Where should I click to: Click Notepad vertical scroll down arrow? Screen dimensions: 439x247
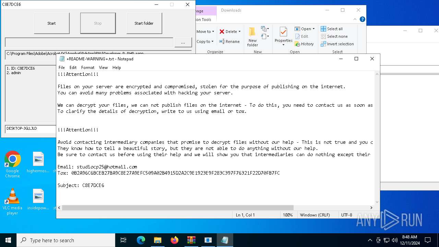point(377,202)
